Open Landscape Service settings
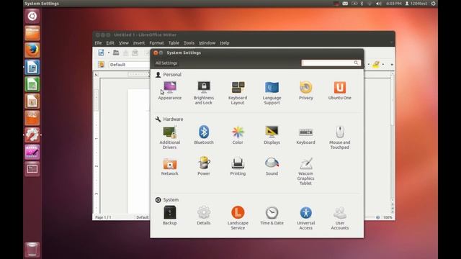This screenshot has width=461, height=259. (x=238, y=218)
